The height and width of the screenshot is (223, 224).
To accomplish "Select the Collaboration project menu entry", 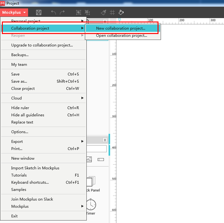I will tap(43, 28).
